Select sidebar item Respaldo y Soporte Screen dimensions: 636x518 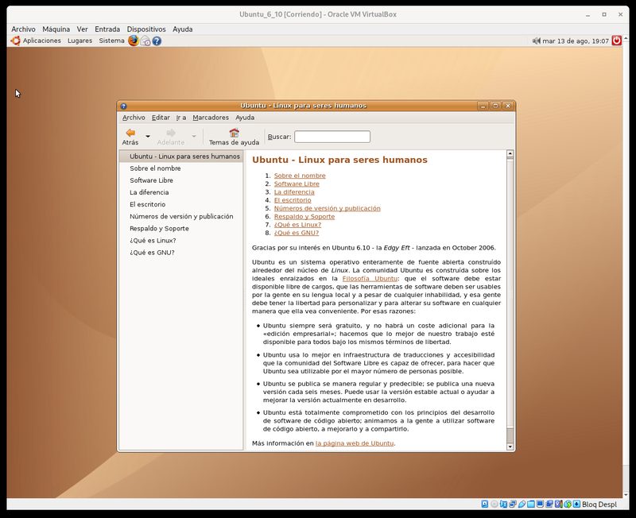pyautogui.click(x=181, y=228)
